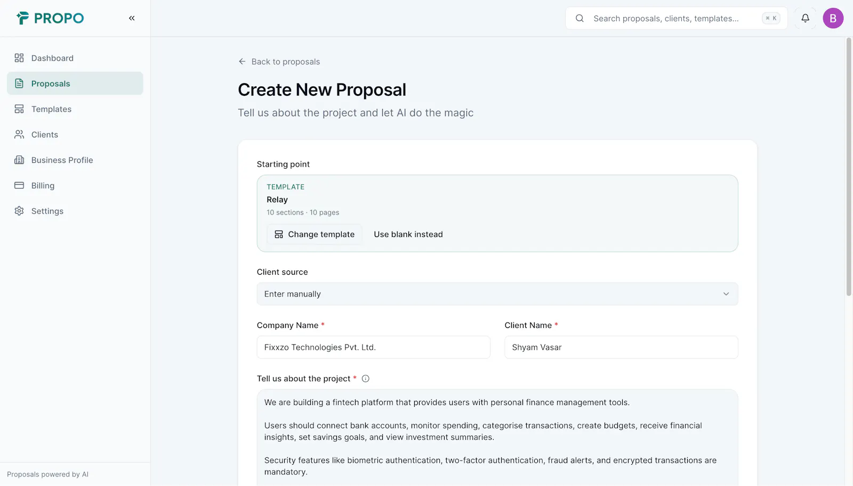Click the Dashboard grid icon

coord(19,58)
